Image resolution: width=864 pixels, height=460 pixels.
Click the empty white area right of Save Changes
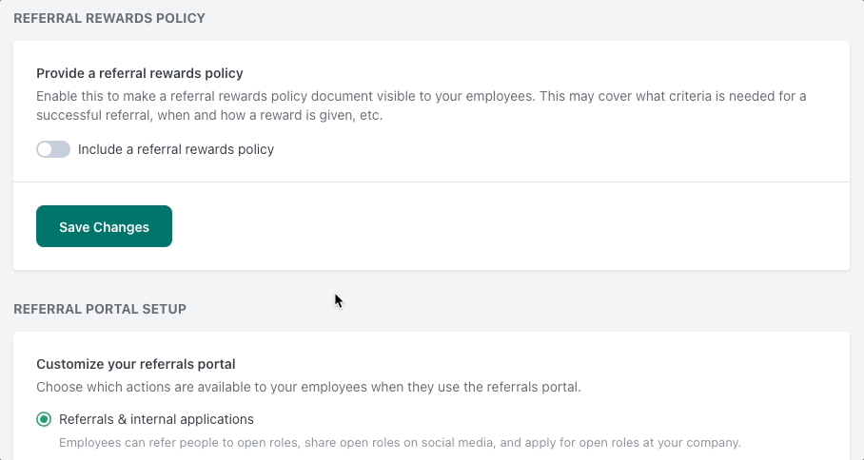click(x=511, y=226)
